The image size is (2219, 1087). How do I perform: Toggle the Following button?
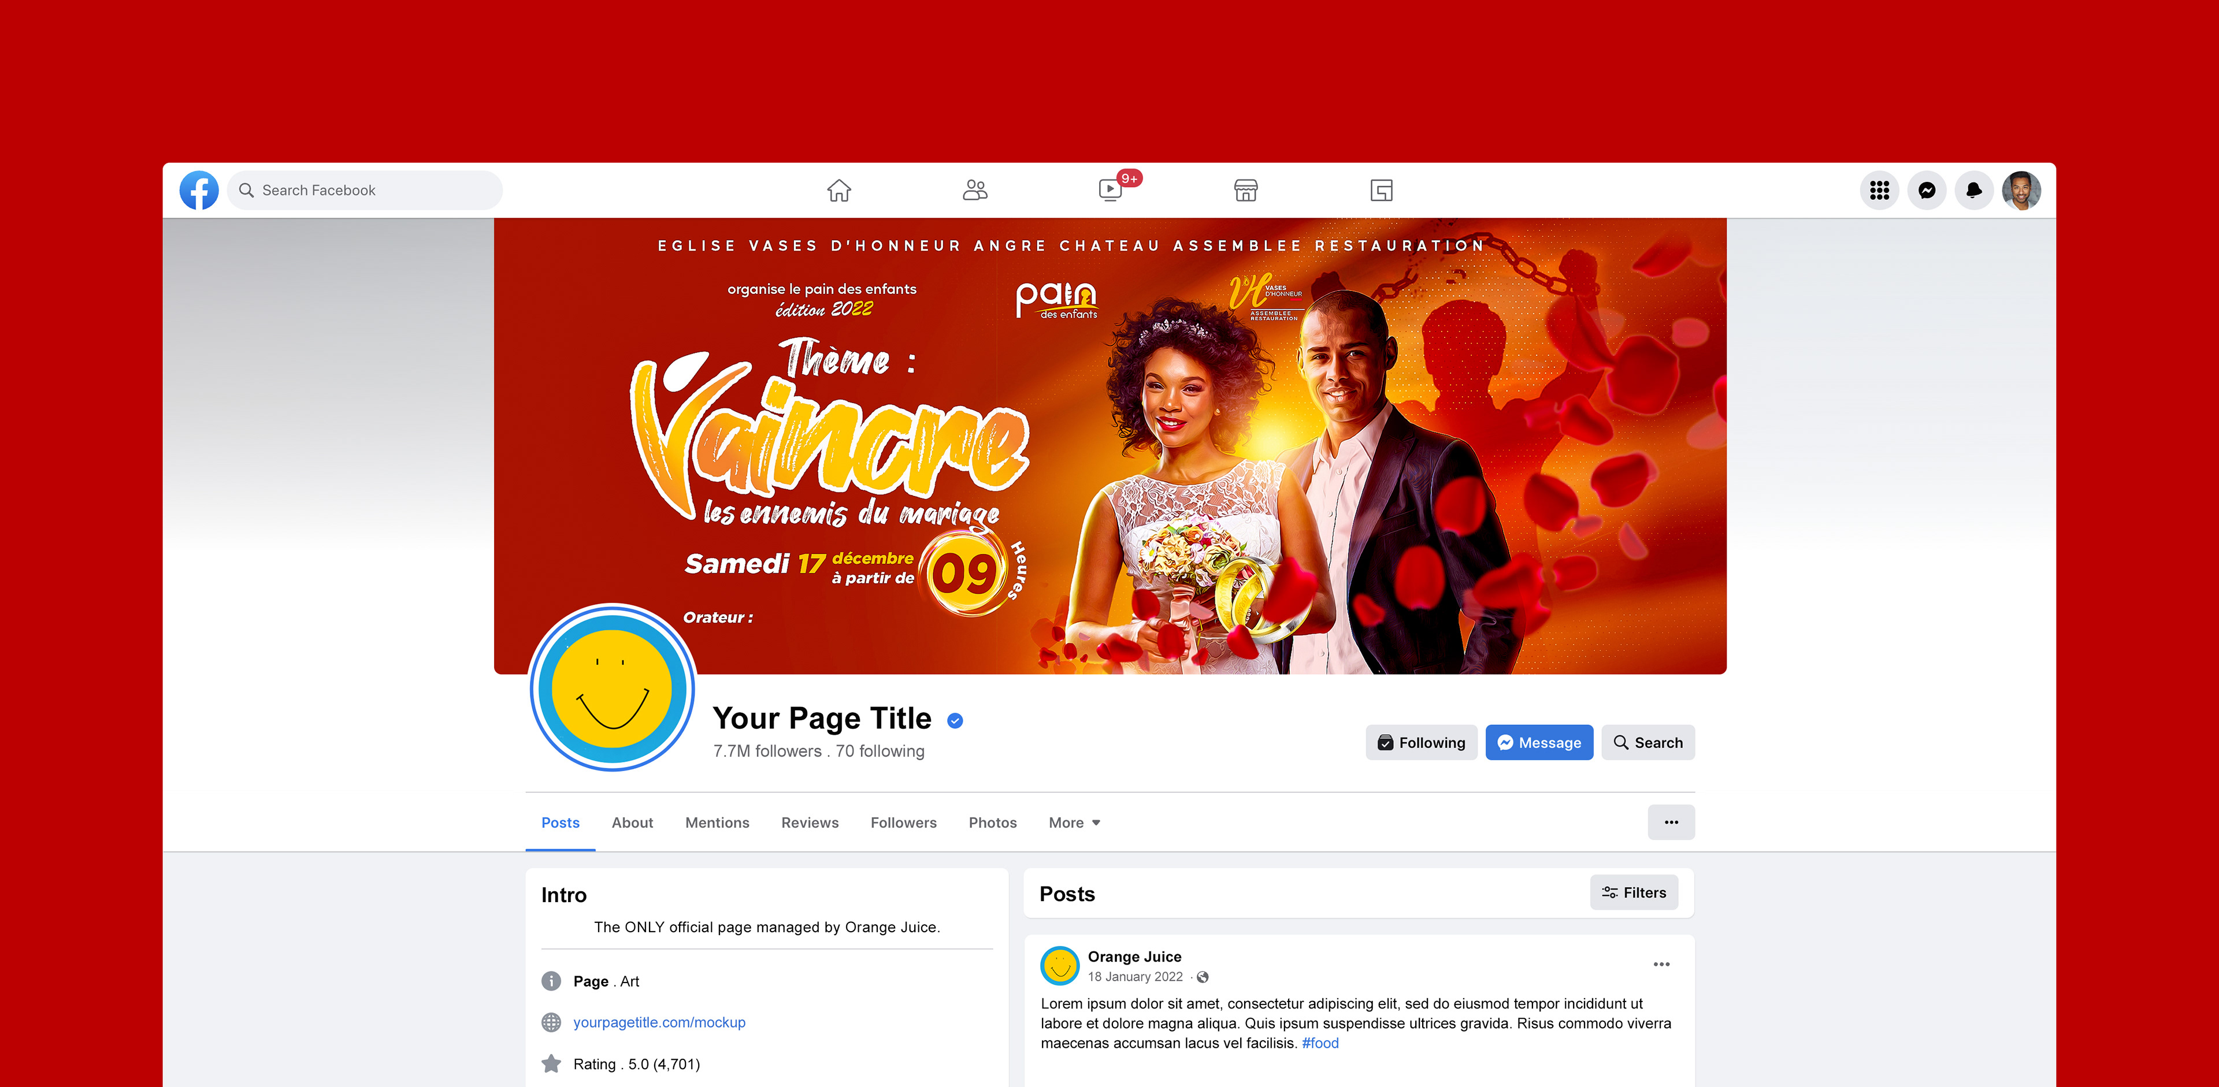coord(1422,742)
